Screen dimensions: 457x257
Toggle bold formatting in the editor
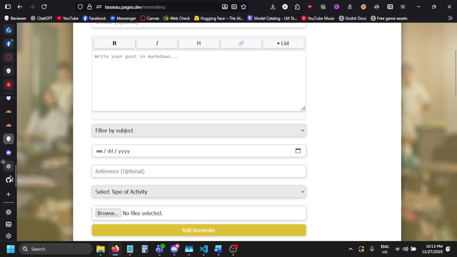114,43
